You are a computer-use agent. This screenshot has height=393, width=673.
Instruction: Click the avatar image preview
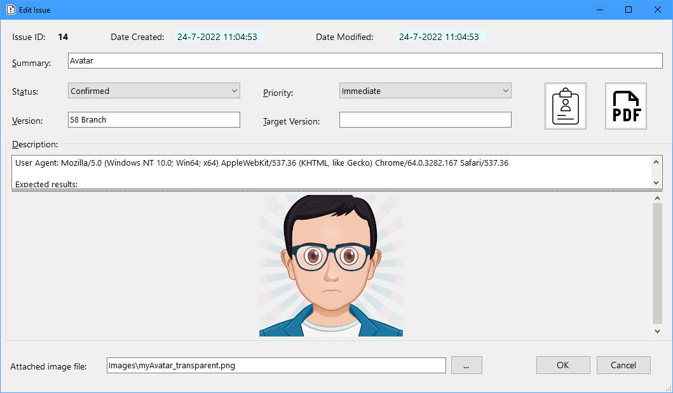(x=331, y=265)
